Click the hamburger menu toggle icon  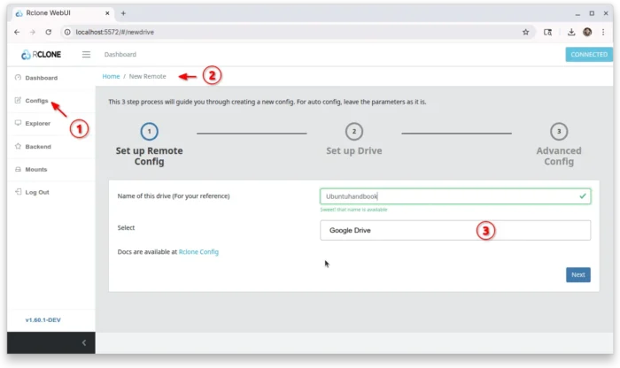tap(86, 55)
